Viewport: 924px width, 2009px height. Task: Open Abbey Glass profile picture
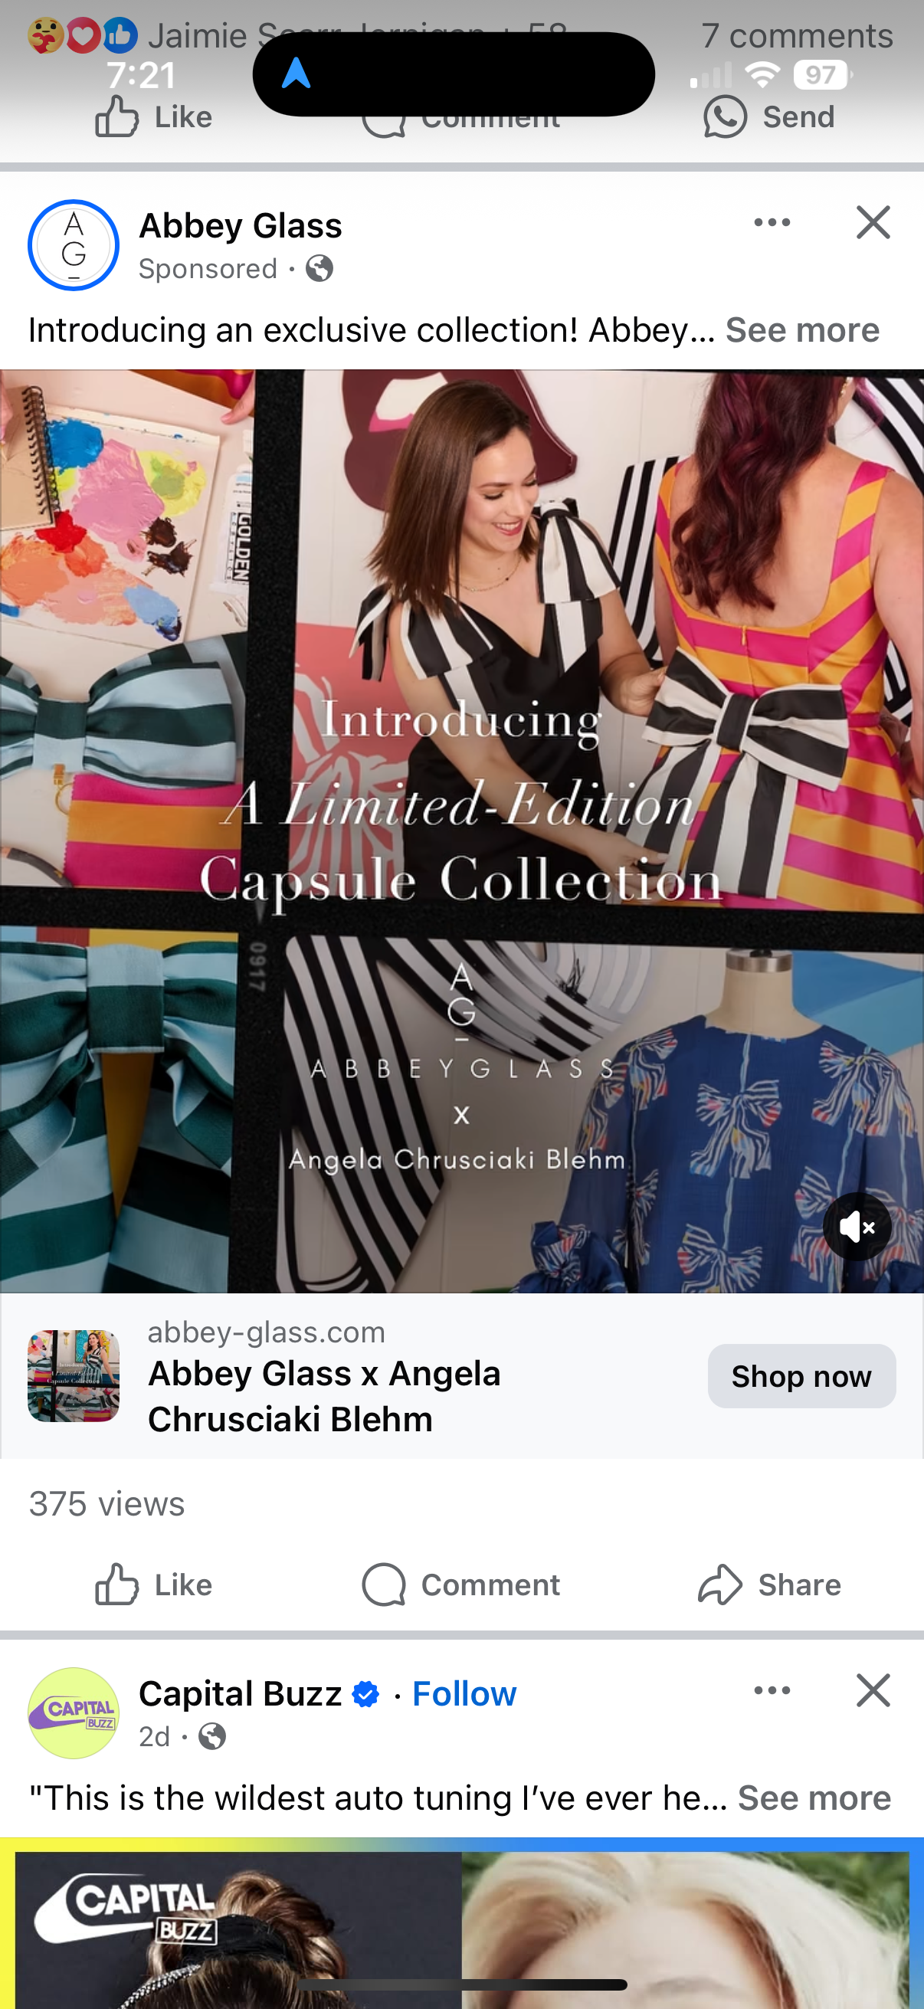click(74, 245)
